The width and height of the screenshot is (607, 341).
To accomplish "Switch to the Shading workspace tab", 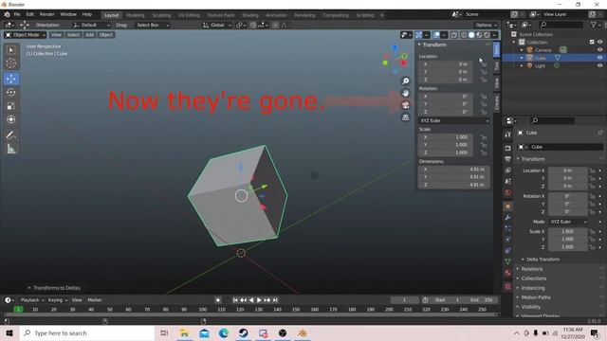I will tap(250, 15).
